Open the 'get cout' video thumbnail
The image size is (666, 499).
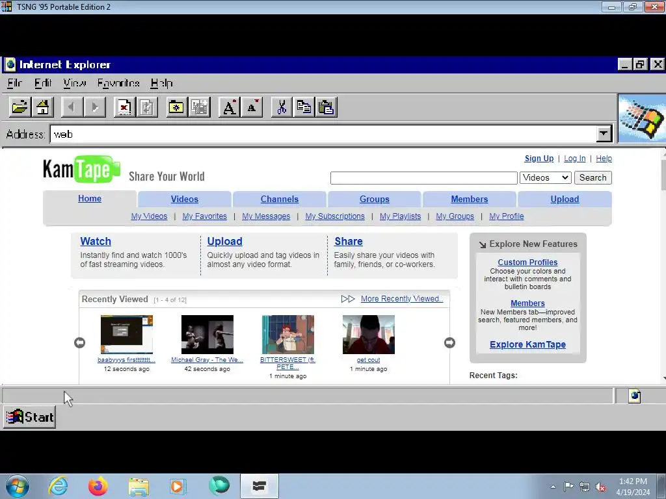coord(369,335)
